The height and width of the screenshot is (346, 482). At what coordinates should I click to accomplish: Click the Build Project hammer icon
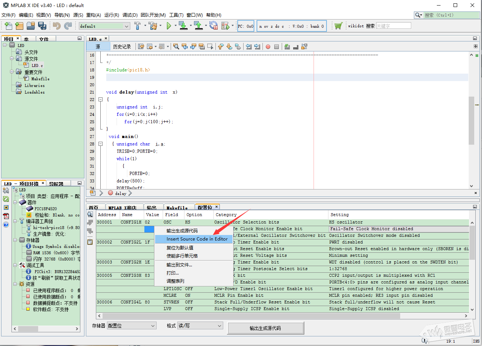coord(137,26)
